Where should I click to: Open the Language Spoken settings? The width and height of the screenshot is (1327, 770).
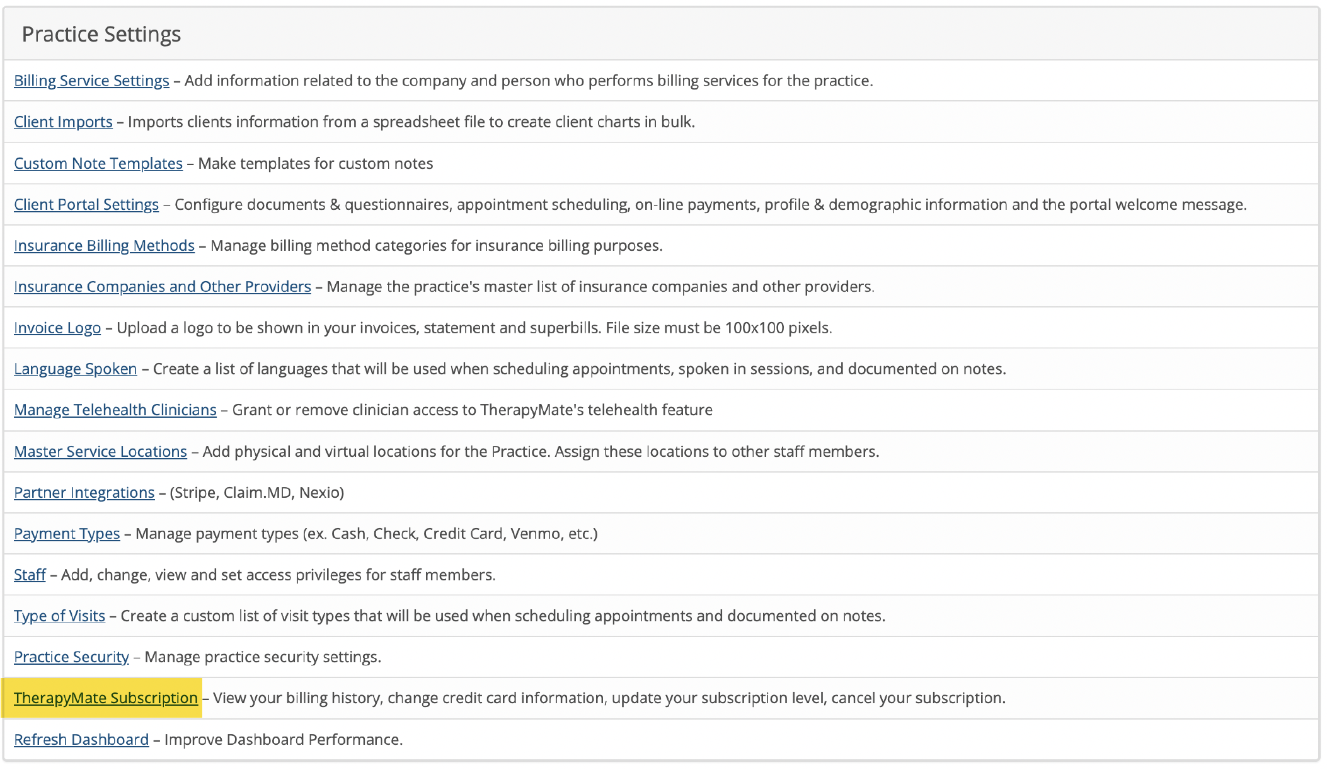click(x=76, y=369)
